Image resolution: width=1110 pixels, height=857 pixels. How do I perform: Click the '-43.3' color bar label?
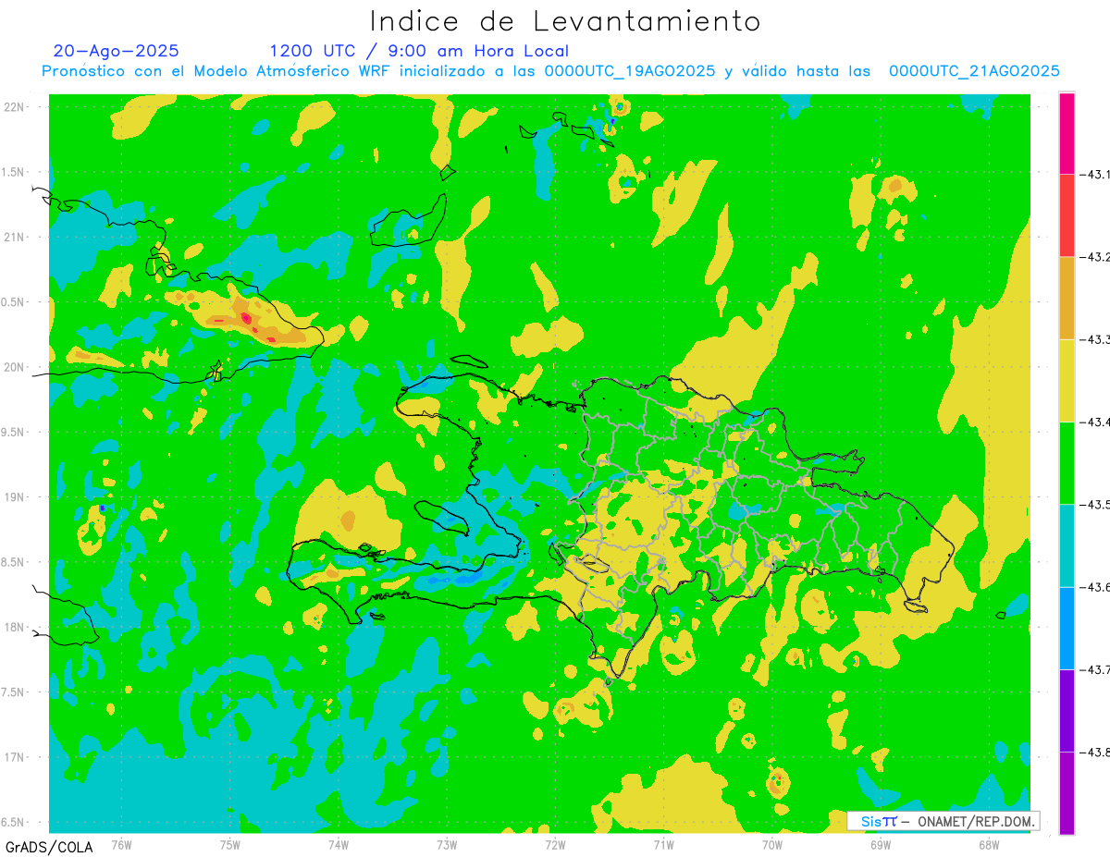pos(1095,340)
